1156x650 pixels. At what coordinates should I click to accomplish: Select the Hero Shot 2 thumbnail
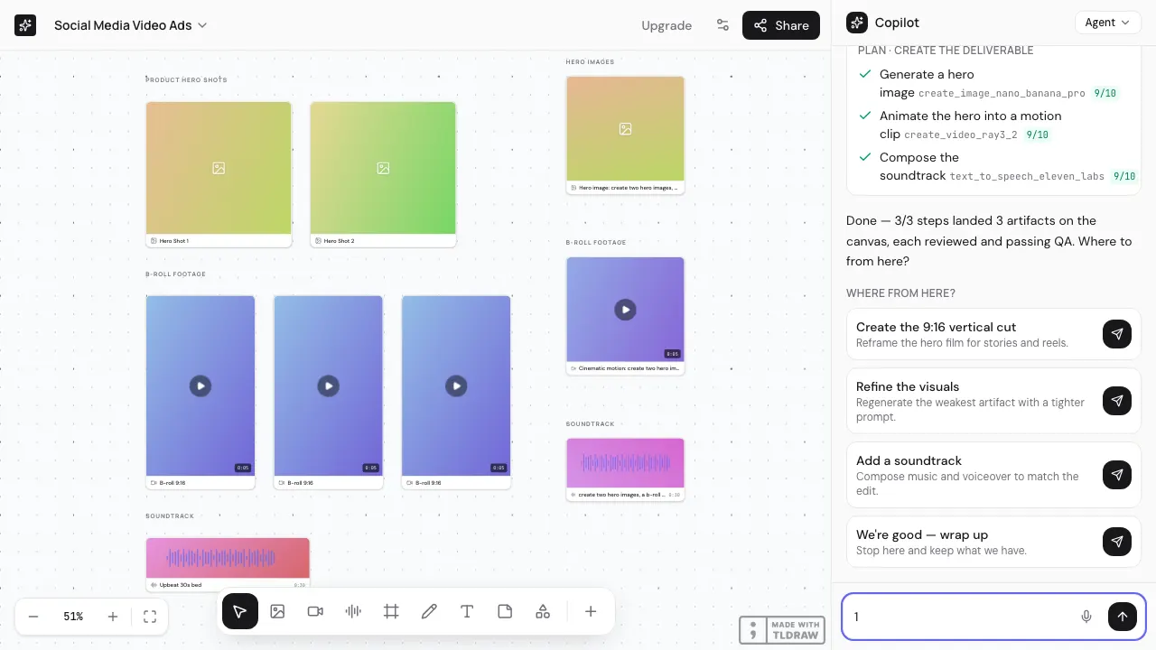(383, 168)
